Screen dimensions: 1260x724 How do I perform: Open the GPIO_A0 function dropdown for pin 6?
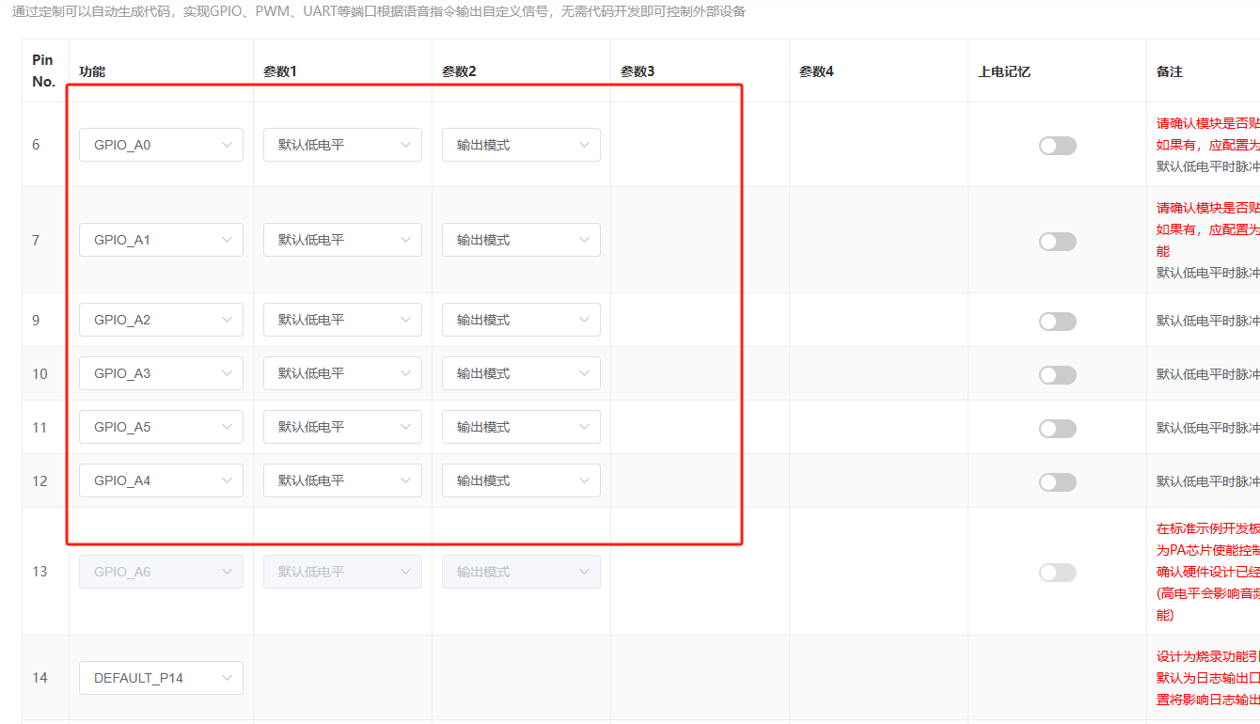coord(161,144)
